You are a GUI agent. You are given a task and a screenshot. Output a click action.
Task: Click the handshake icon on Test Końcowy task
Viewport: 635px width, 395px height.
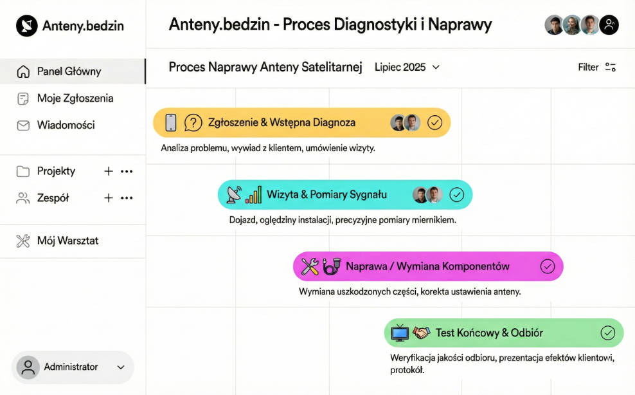(421, 333)
